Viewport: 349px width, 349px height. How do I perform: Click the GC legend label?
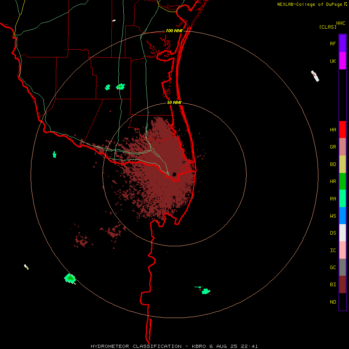point(333,268)
